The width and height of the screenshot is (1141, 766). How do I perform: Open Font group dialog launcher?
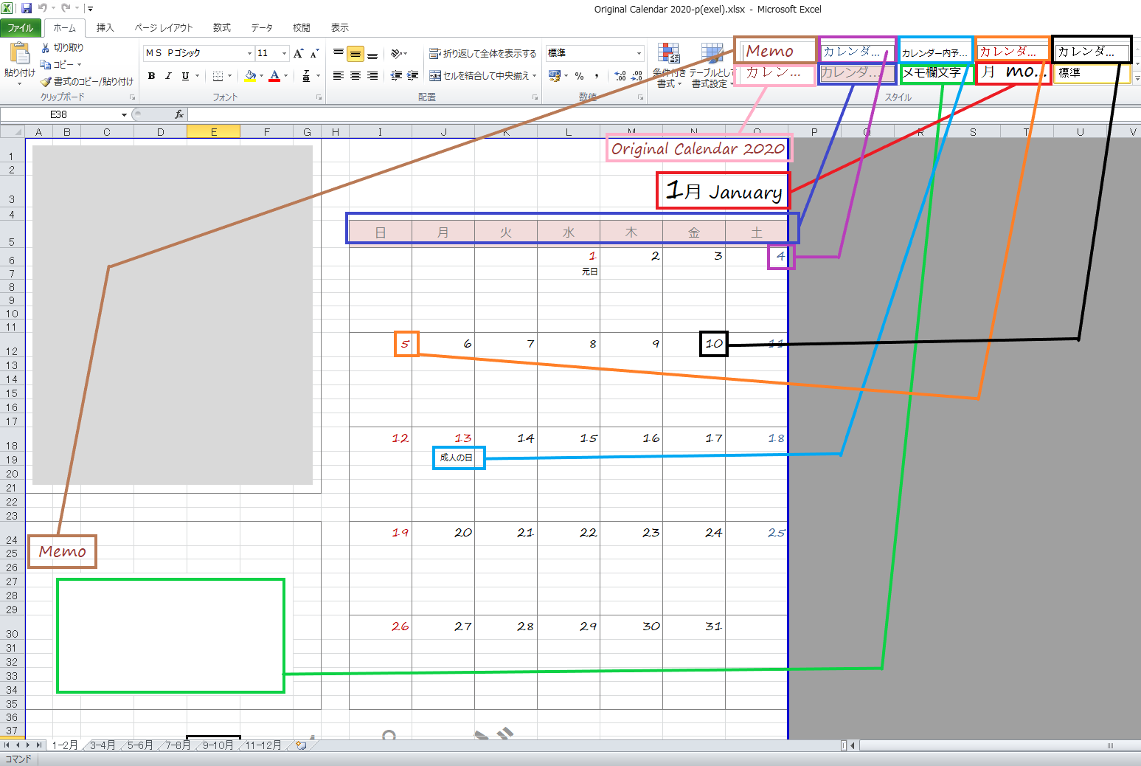(319, 97)
